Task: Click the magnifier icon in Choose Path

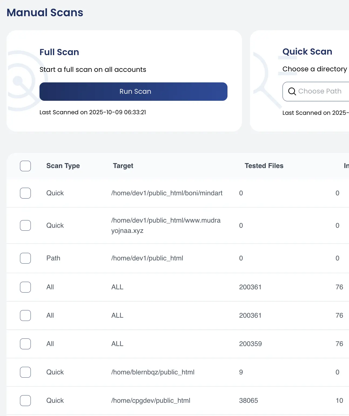Action: (x=292, y=92)
